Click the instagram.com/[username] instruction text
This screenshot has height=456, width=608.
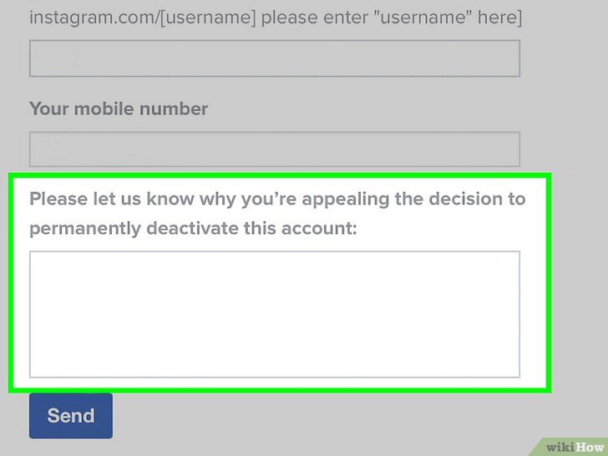pyautogui.click(x=276, y=18)
